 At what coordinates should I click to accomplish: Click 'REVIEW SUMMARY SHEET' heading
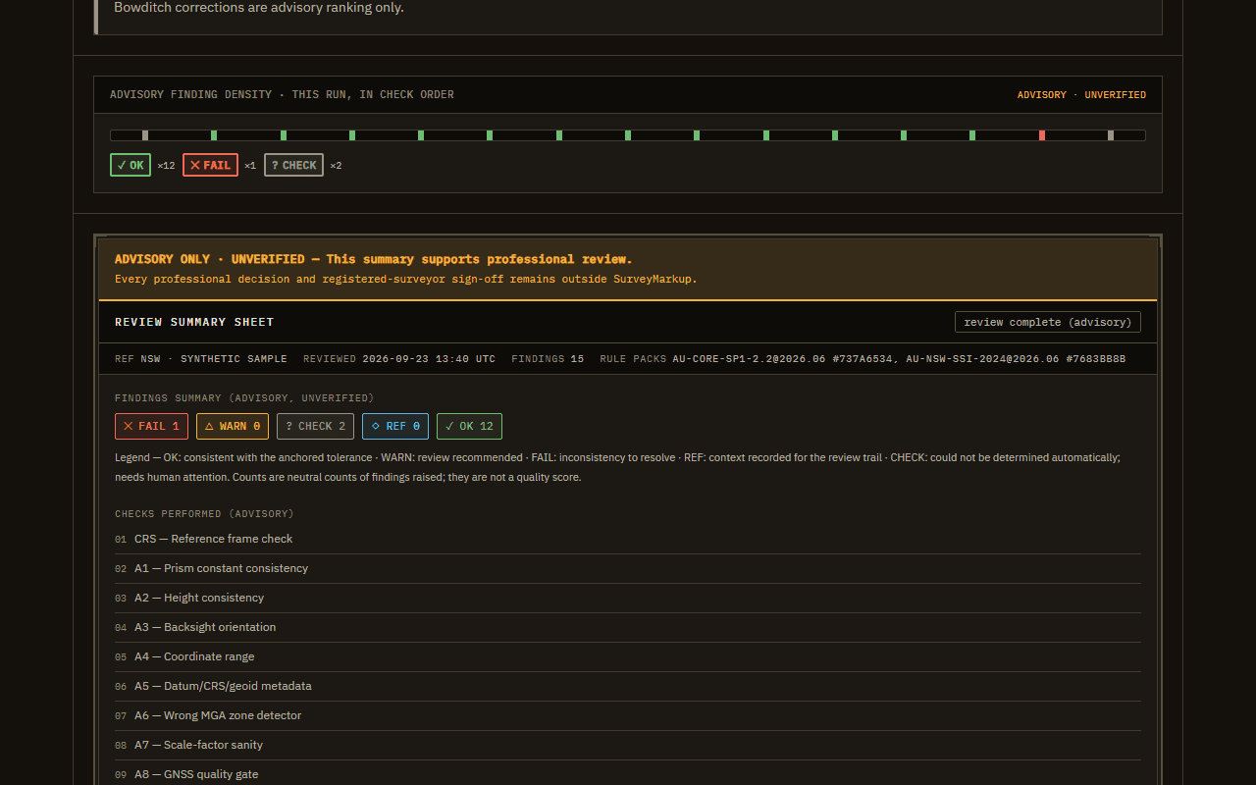tap(194, 322)
